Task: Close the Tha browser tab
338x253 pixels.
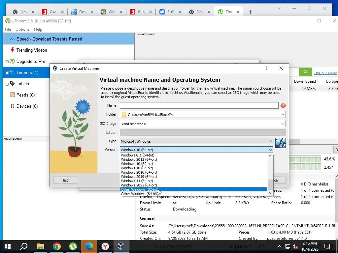Action: [x=238, y=12]
